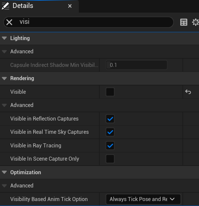Image resolution: width=199 pixels, height=206 pixels.
Task: Enable Visible In Scene Capture Only
Action: (x=110, y=159)
